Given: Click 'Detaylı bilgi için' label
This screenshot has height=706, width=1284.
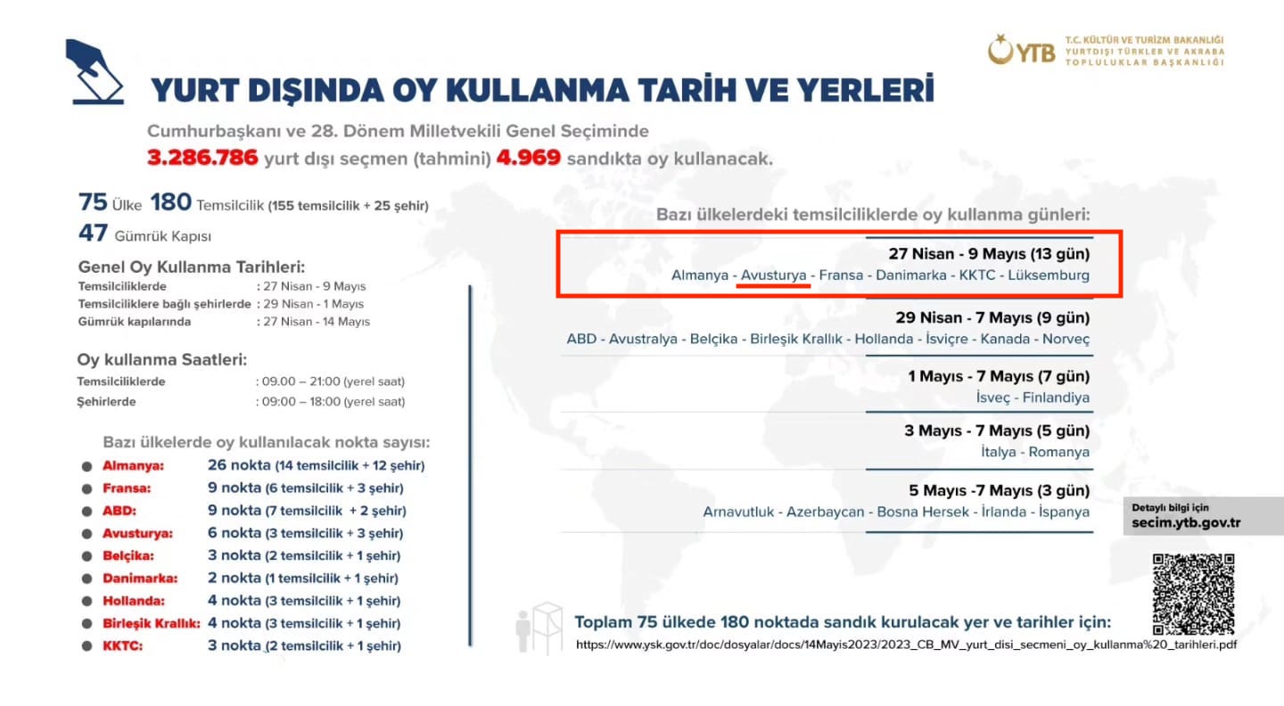Looking at the screenshot, I should click(1171, 507).
